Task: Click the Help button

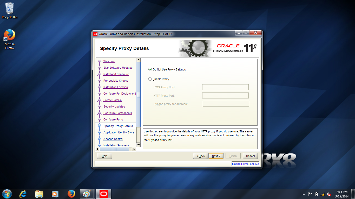Action: (104, 156)
